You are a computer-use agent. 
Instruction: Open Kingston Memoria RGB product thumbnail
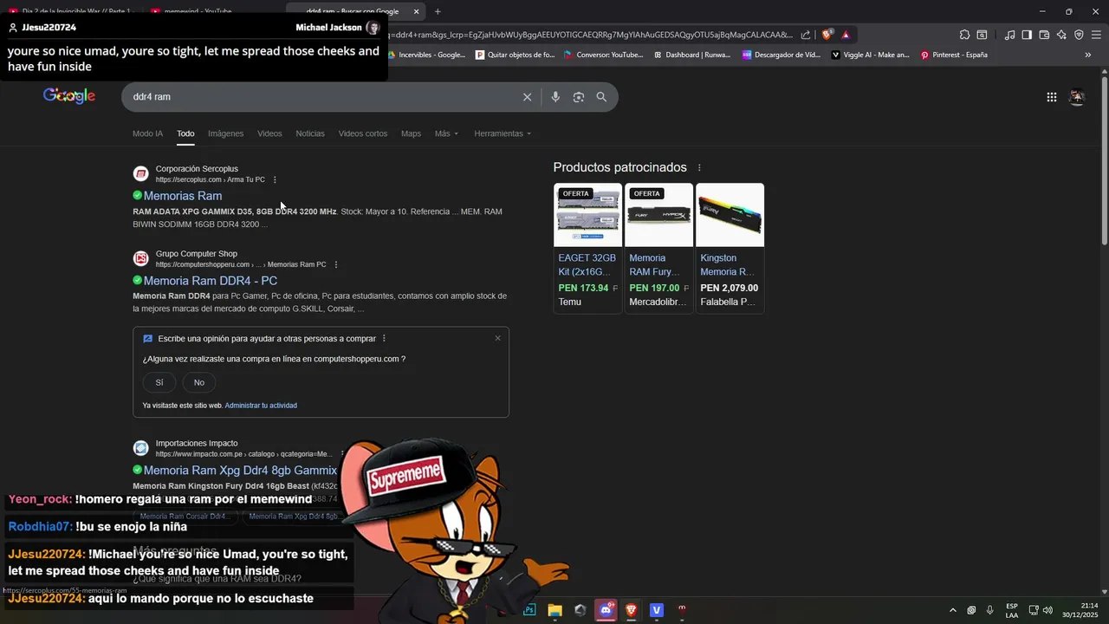click(x=730, y=215)
